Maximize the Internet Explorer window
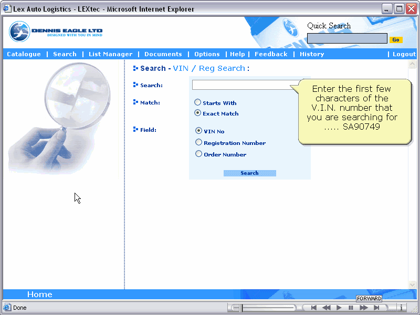This screenshot has height=315, width=420. pyautogui.click(x=399, y=9)
